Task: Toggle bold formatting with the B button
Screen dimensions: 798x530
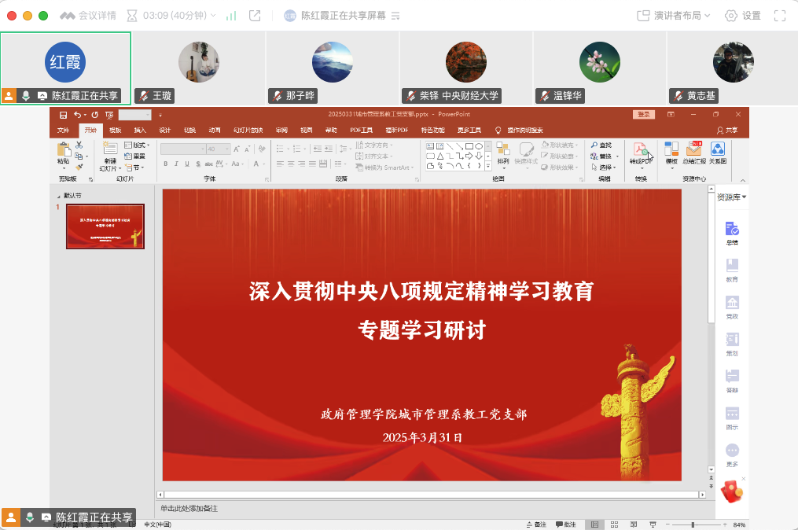Action: (165, 164)
